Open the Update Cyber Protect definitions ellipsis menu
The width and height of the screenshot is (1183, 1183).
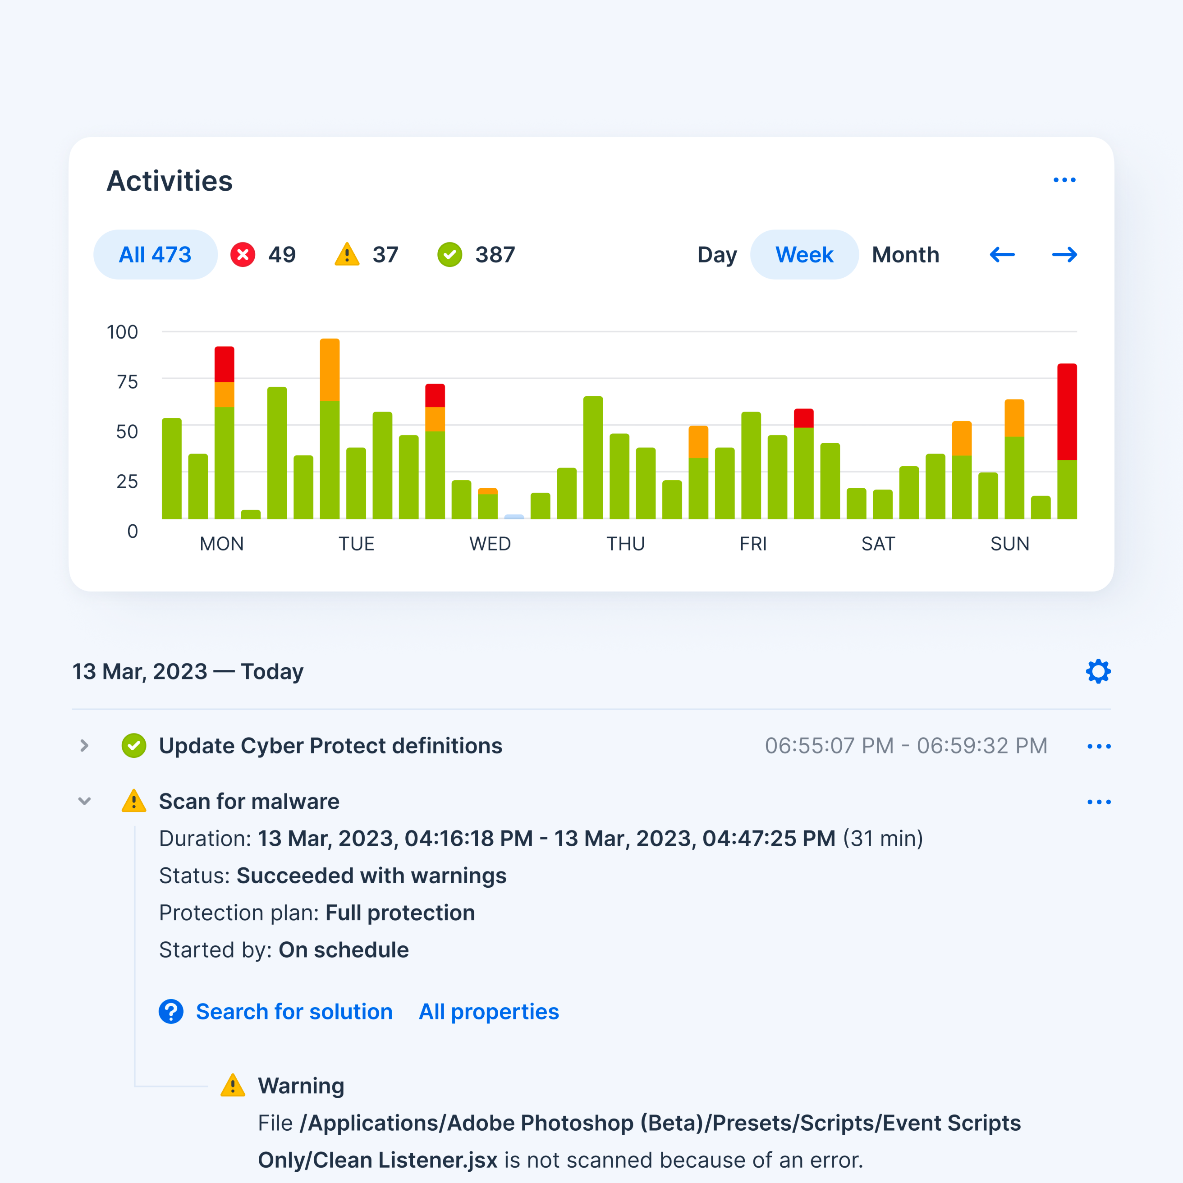tap(1099, 746)
